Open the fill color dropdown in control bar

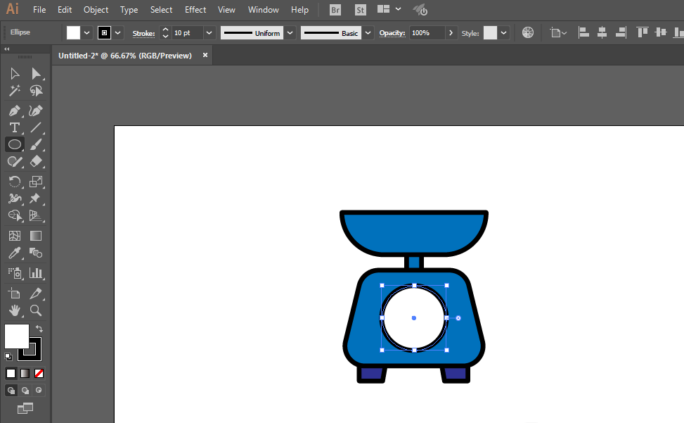(86, 33)
